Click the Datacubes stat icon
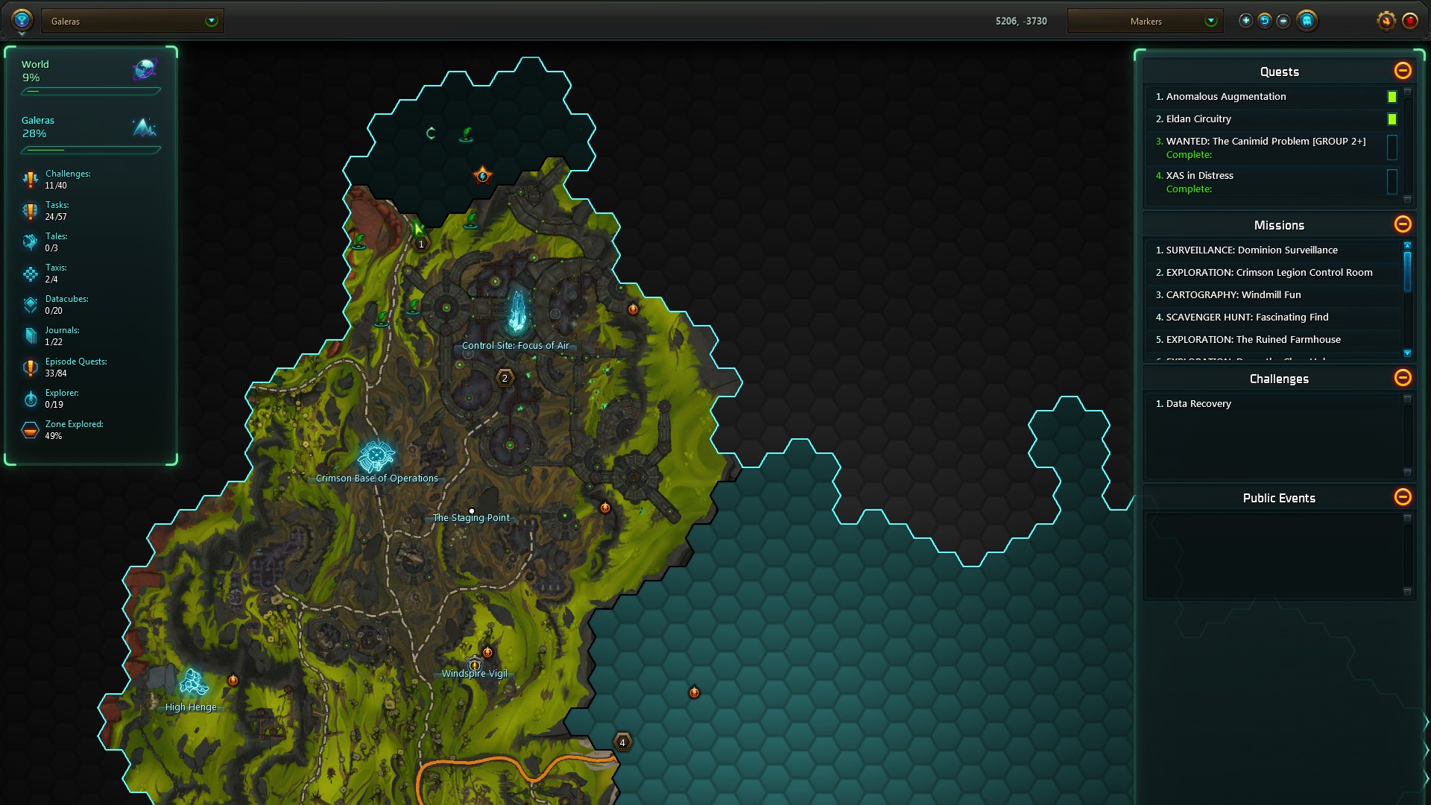 (x=30, y=305)
